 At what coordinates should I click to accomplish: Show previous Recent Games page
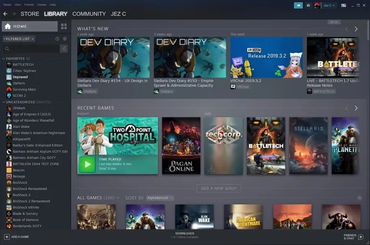346,108
